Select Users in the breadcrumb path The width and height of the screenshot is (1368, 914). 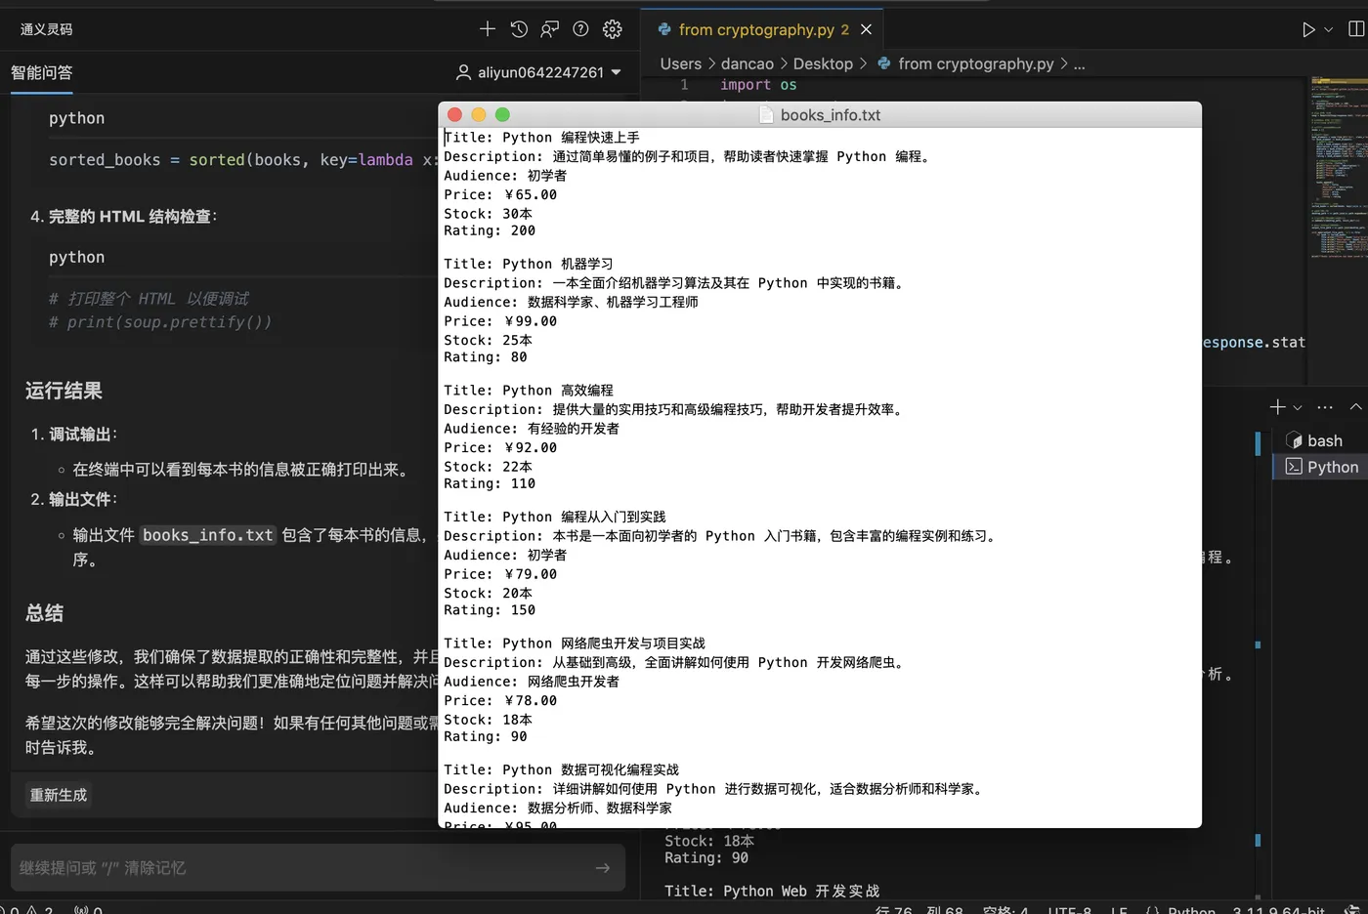[x=680, y=63]
